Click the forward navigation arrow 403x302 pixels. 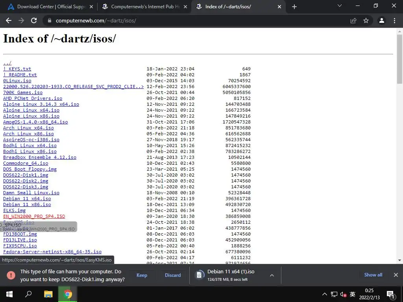click(21, 20)
